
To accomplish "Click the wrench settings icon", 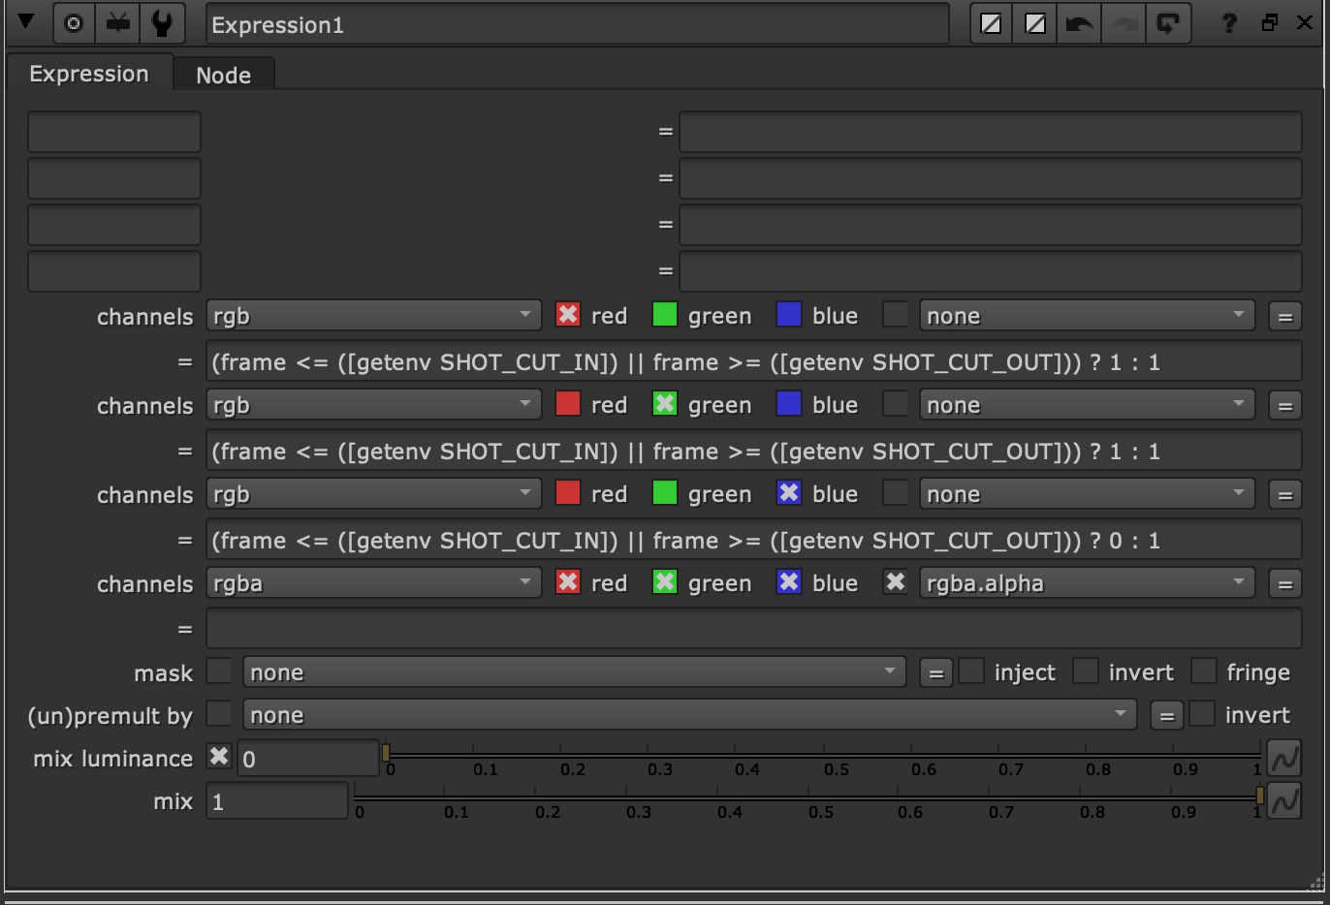I will tap(162, 23).
